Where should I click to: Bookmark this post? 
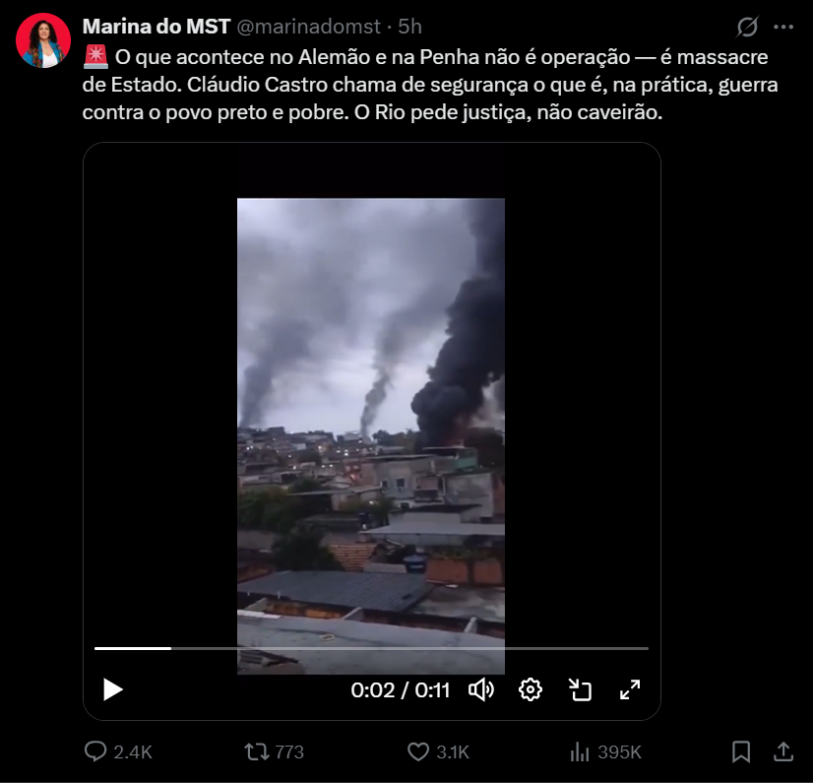pyautogui.click(x=741, y=751)
